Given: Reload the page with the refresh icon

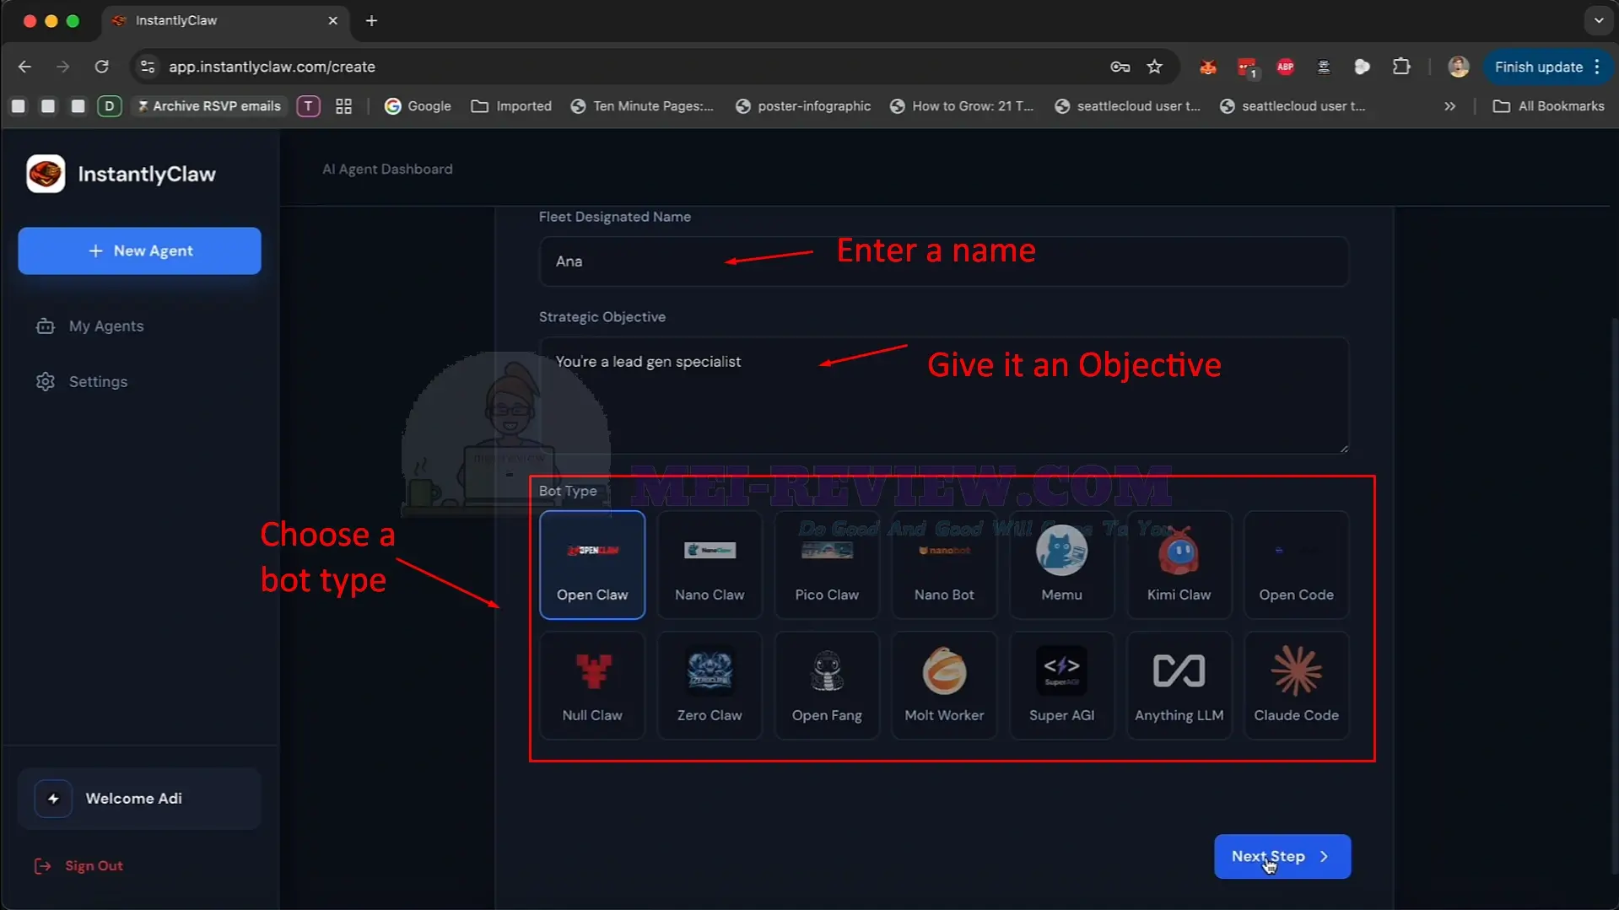Looking at the screenshot, I should pos(101,67).
